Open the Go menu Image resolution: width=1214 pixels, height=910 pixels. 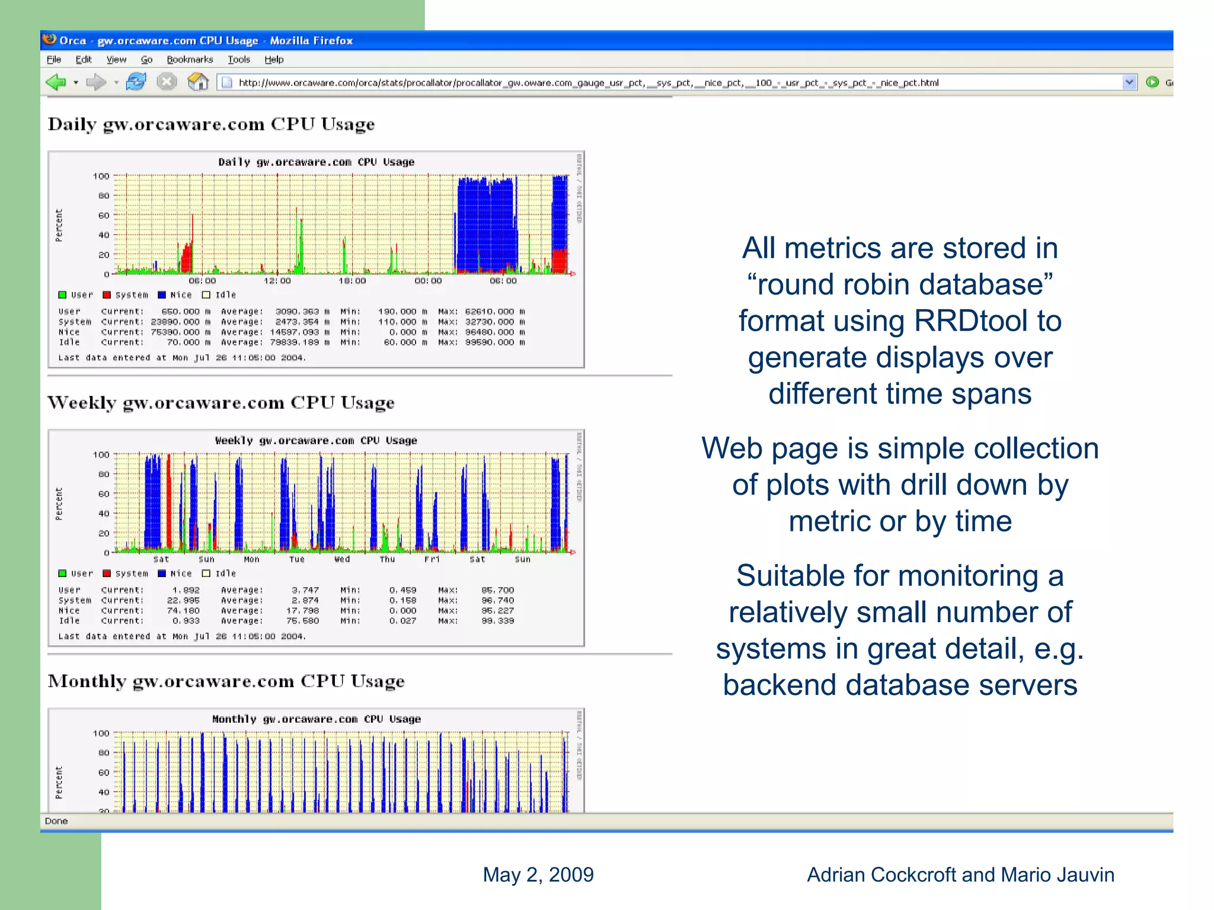click(x=146, y=59)
